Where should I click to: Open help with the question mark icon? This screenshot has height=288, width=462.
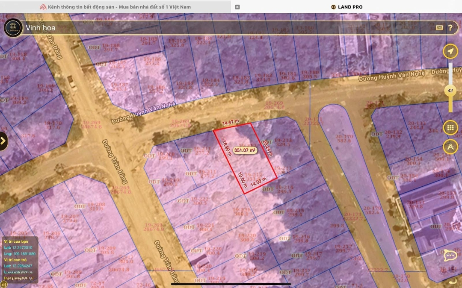click(450, 28)
